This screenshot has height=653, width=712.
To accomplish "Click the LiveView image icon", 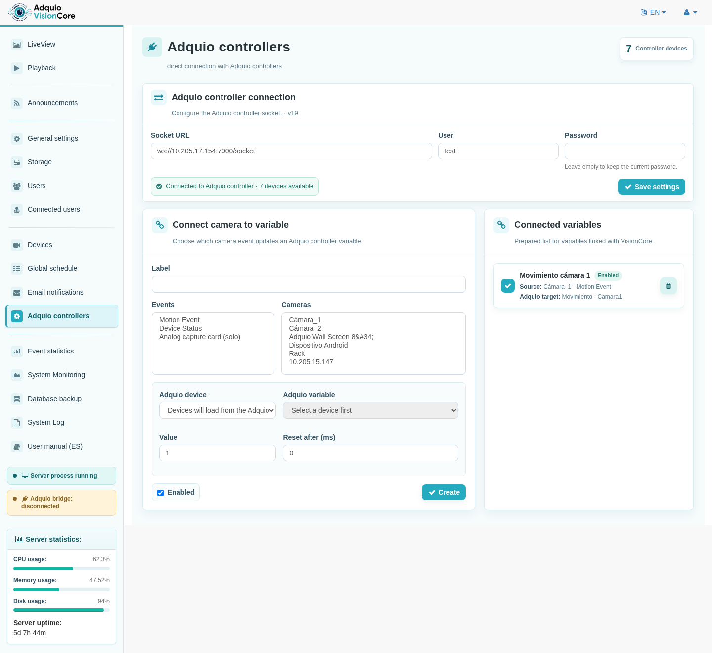I will (x=17, y=45).
